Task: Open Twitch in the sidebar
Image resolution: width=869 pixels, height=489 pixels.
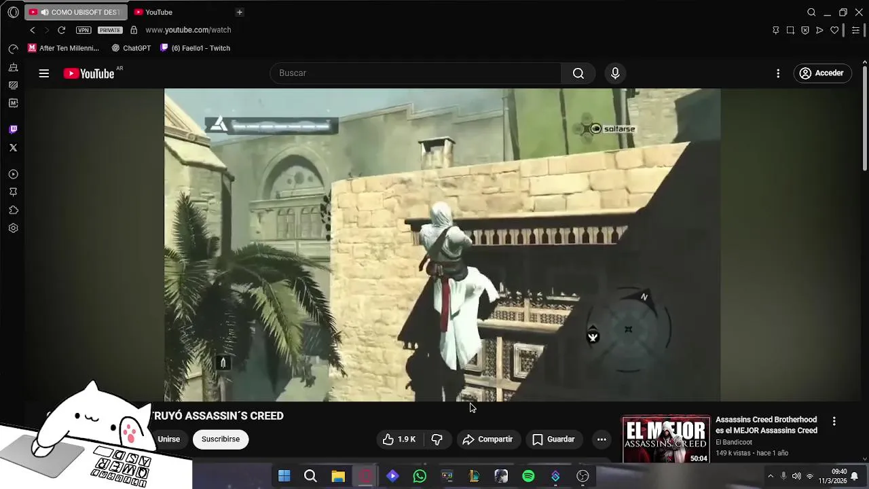Action: pyautogui.click(x=13, y=129)
